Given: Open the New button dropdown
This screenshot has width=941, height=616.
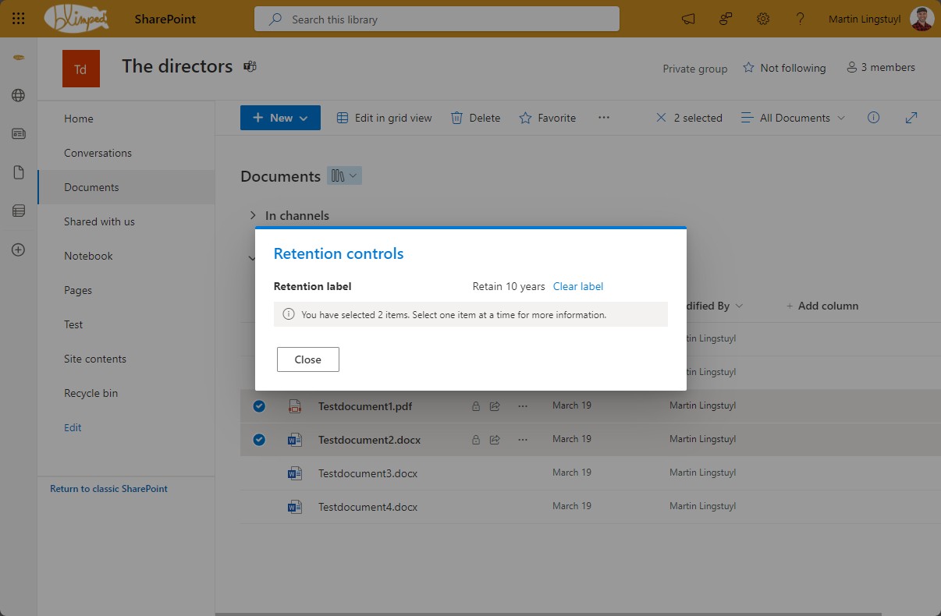Looking at the screenshot, I should [x=280, y=118].
